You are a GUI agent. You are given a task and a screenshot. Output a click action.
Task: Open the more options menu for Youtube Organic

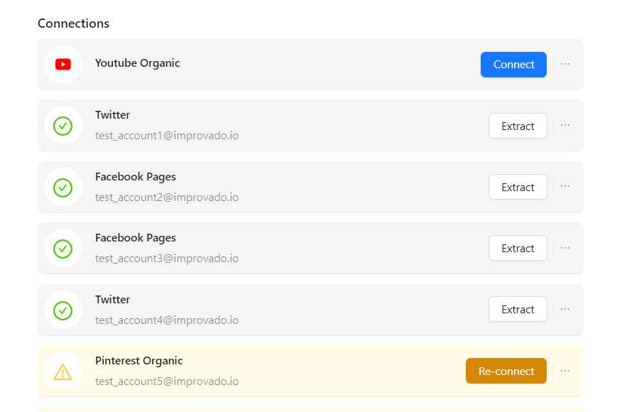565,64
